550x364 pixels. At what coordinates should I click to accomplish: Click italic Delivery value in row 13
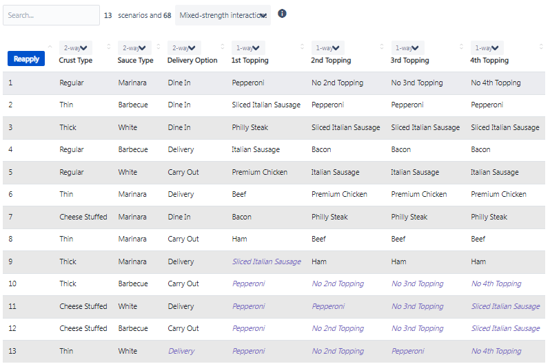tap(181, 351)
